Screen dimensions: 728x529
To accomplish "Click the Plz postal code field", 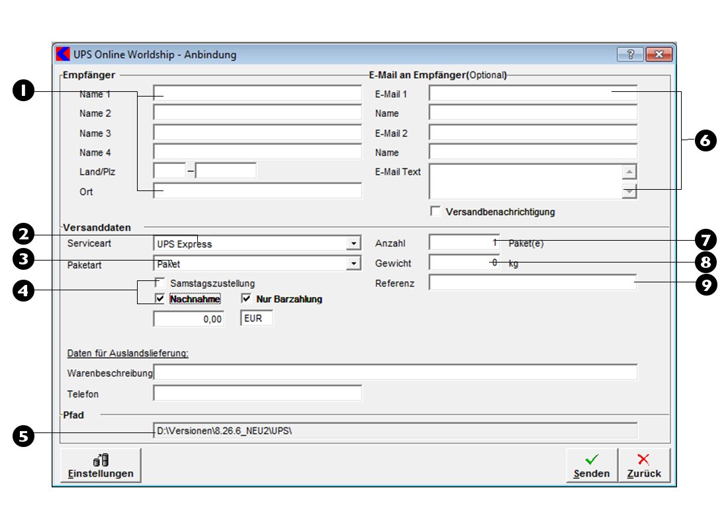I will [226, 171].
